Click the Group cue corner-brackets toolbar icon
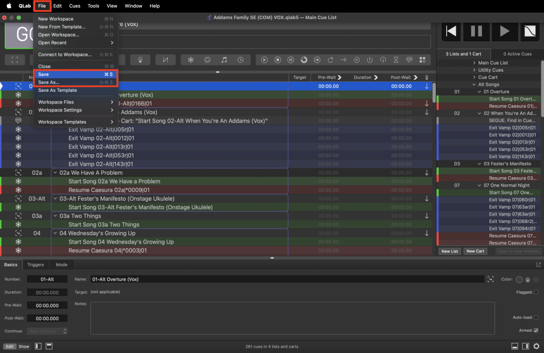The height and width of the screenshot is (353, 544). point(14,60)
